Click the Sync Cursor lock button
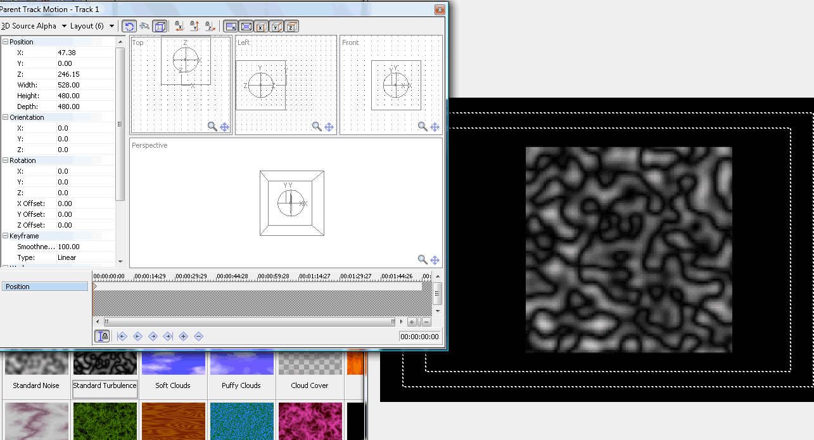Viewport: 814px width, 440px height. click(102, 337)
